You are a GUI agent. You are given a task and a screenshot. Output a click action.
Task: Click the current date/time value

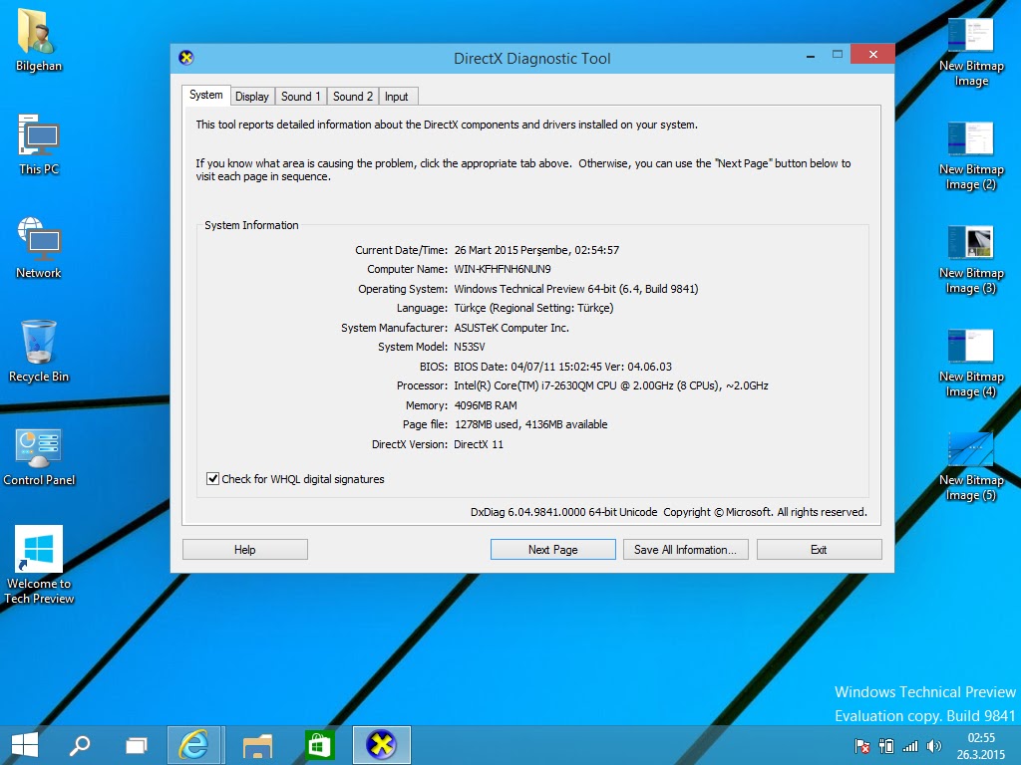tap(536, 250)
